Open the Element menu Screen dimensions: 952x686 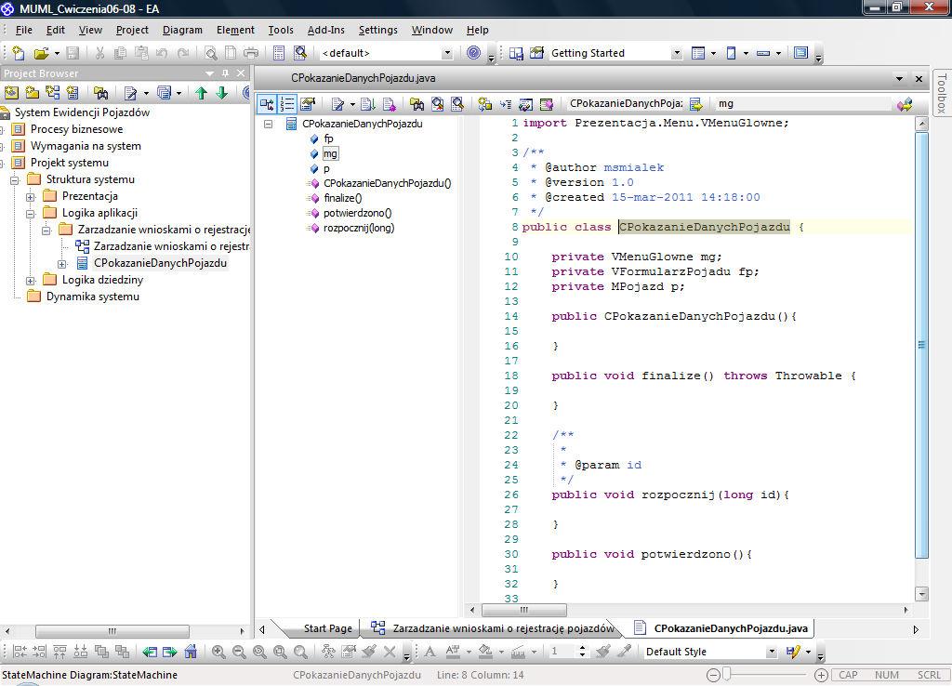pyautogui.click(x=235, y=30)
